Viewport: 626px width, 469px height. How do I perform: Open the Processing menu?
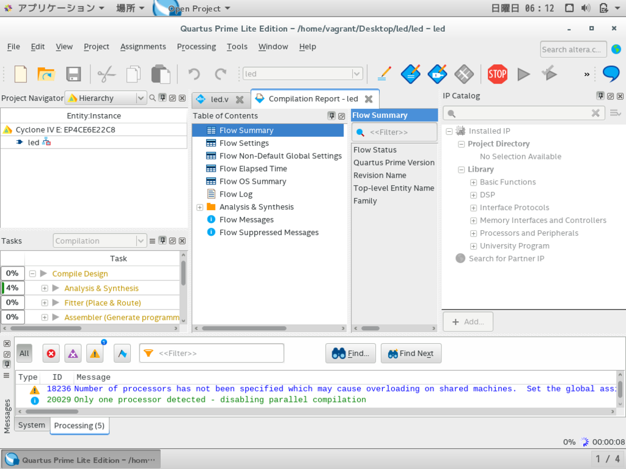196,46
